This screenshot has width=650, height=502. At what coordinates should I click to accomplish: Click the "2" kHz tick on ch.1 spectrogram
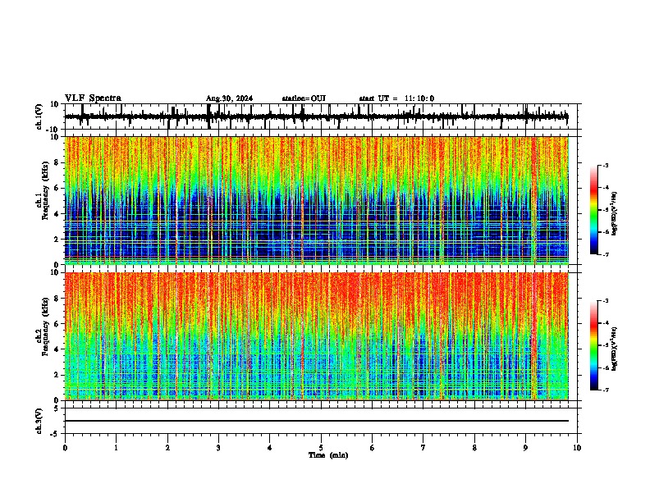[x=57, y=240]
